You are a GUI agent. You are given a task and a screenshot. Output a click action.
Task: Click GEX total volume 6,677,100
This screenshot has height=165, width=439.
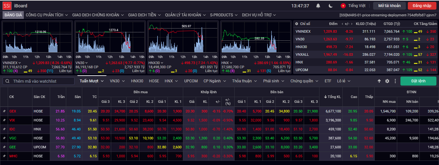tap(333, 111)
